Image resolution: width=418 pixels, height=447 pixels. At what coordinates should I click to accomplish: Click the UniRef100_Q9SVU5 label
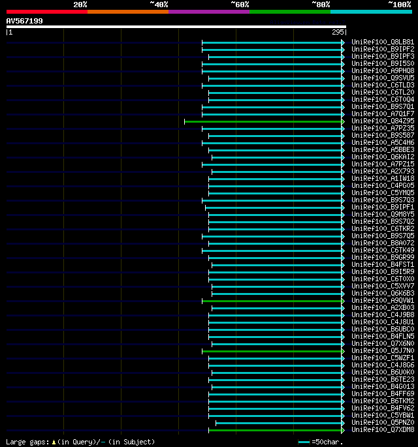pyautogui.click(x=383, y=78)
